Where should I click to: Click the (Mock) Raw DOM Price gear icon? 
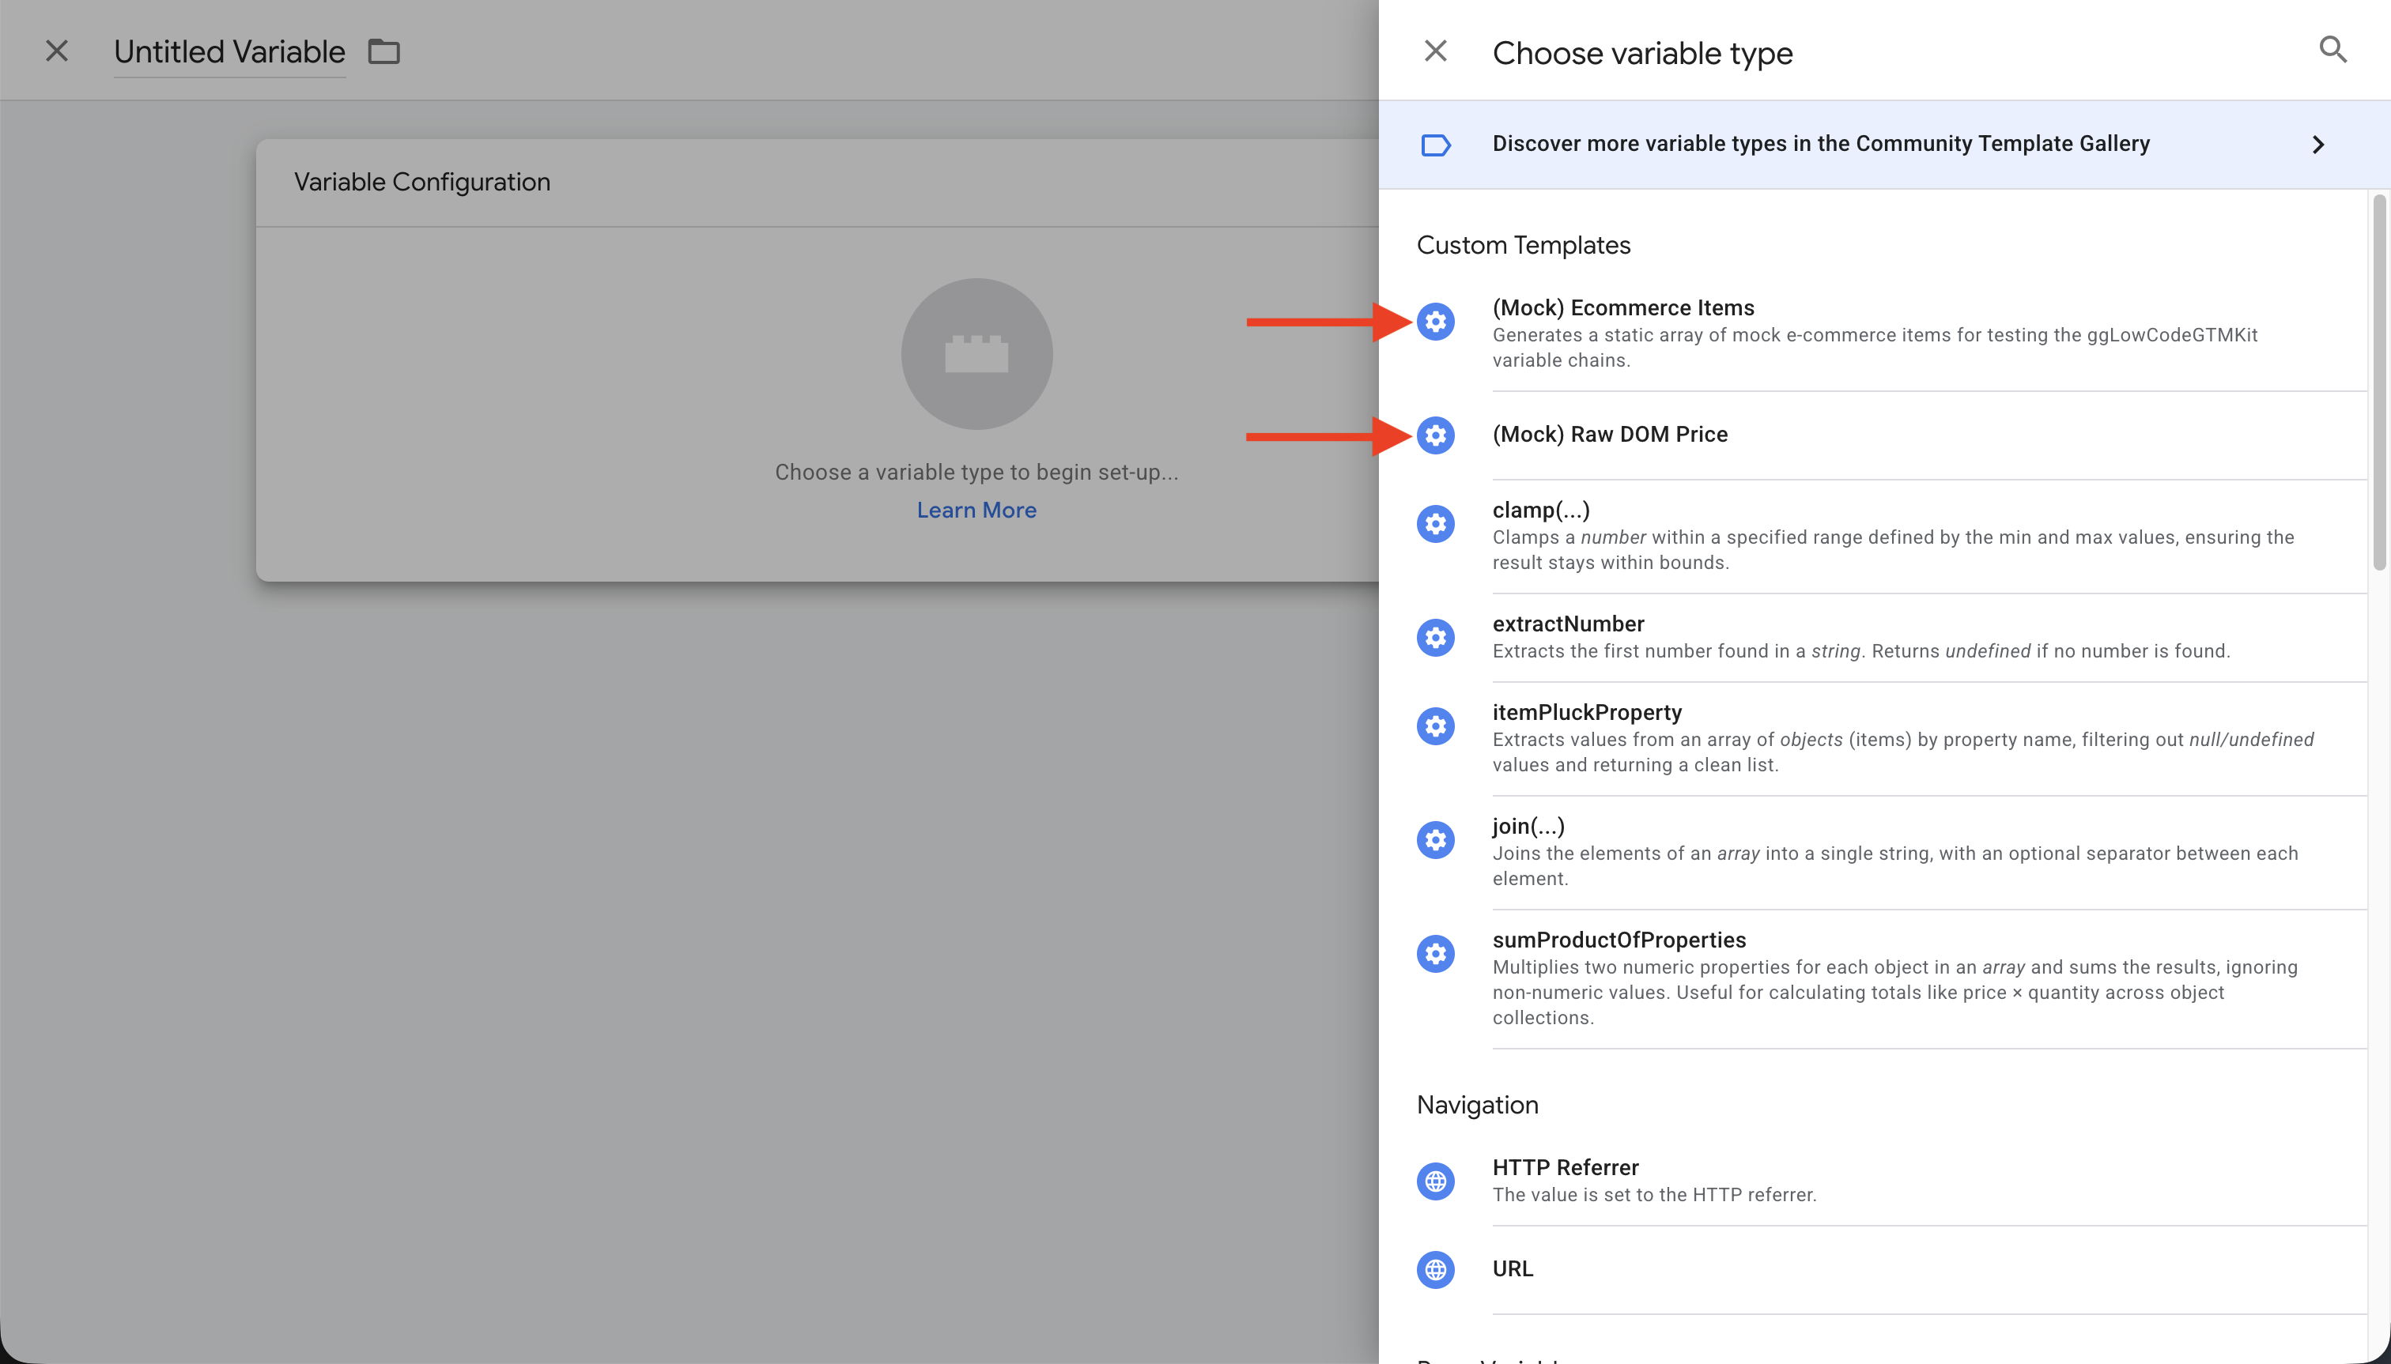click(1435, 435)
